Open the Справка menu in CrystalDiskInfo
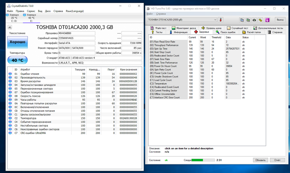Viewport: 290px width, 173px height. click(58, 11)
